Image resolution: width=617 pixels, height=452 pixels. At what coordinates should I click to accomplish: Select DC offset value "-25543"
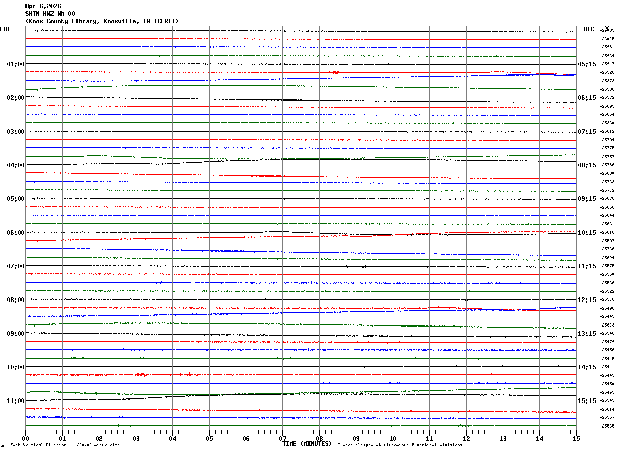tap(607, 401)
